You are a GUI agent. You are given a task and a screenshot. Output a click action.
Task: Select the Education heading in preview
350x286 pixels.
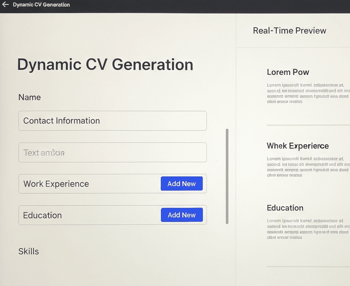tap(285, 208)
